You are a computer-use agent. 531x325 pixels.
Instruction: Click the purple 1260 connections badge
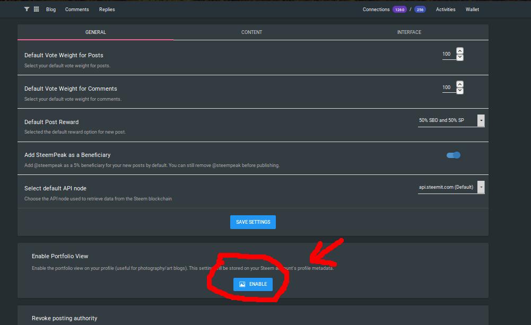(x=399, y=10)
